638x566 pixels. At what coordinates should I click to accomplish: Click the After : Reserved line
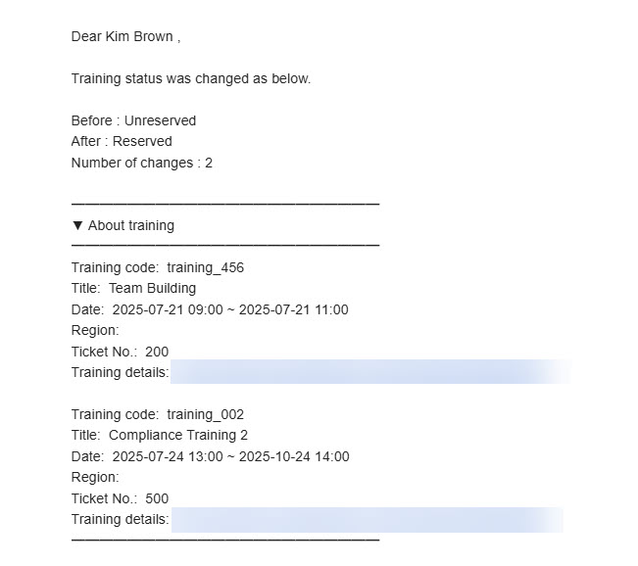pos(122,141)
